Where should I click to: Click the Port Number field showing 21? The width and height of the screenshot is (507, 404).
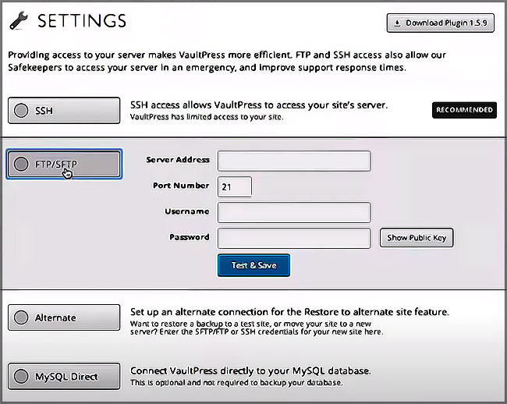(x=235, y=186)
